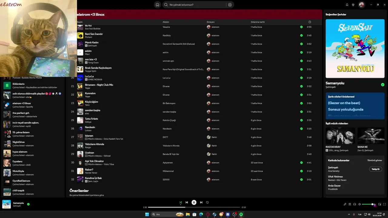Open connect-to-device headphones icon
Viewport: 388px width, 218px height.
355,204
